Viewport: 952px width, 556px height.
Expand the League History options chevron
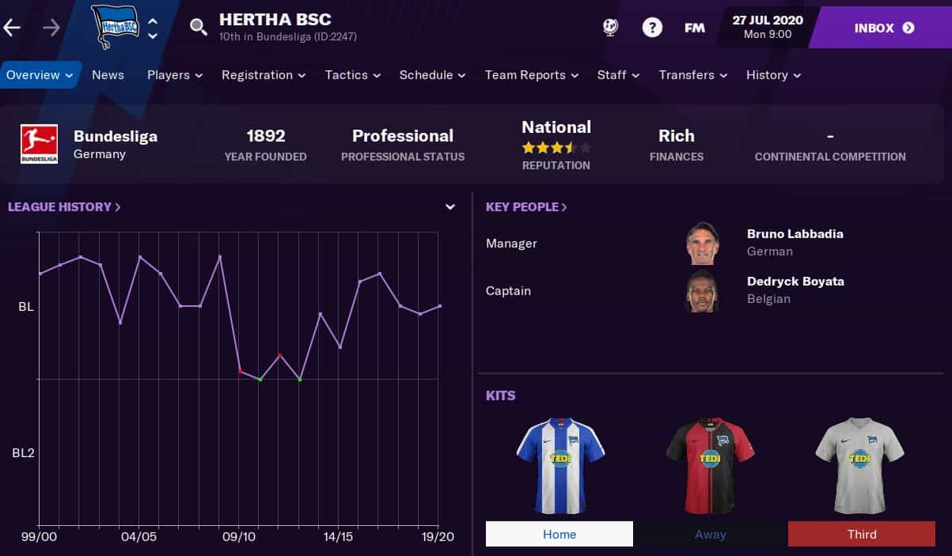coord(450,207)
